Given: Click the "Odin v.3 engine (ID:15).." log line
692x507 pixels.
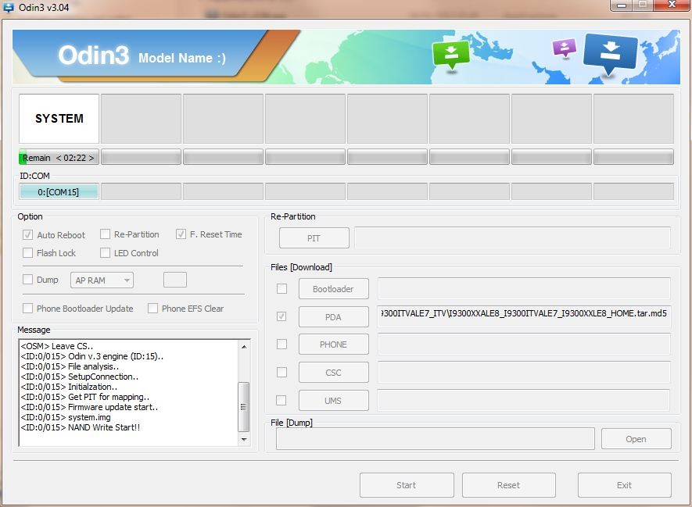Looking at the screenshot, I should [x=92, y=356].
